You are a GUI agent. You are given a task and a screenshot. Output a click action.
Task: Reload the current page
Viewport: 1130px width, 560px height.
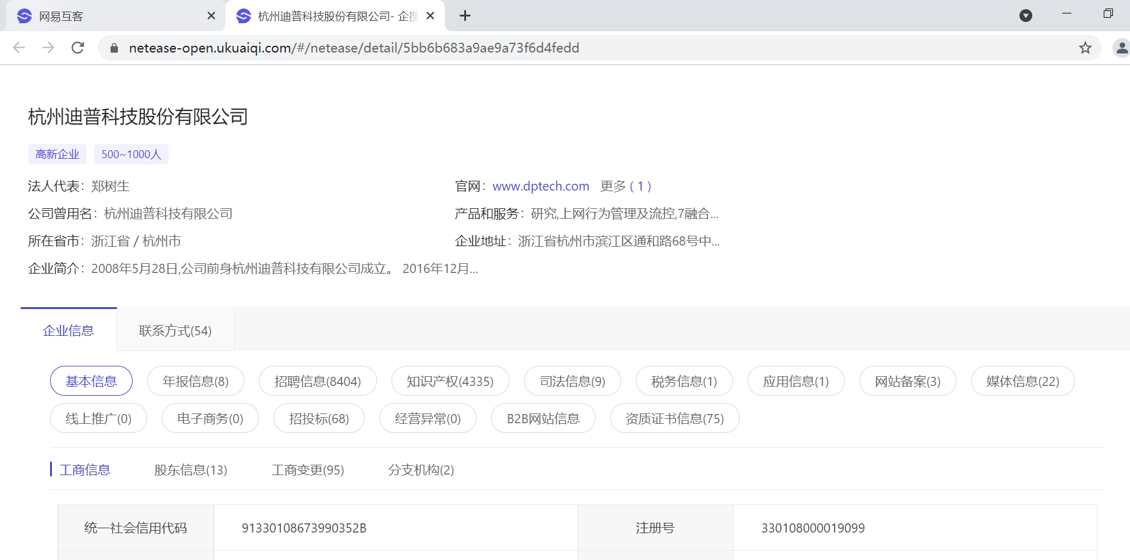78,48
